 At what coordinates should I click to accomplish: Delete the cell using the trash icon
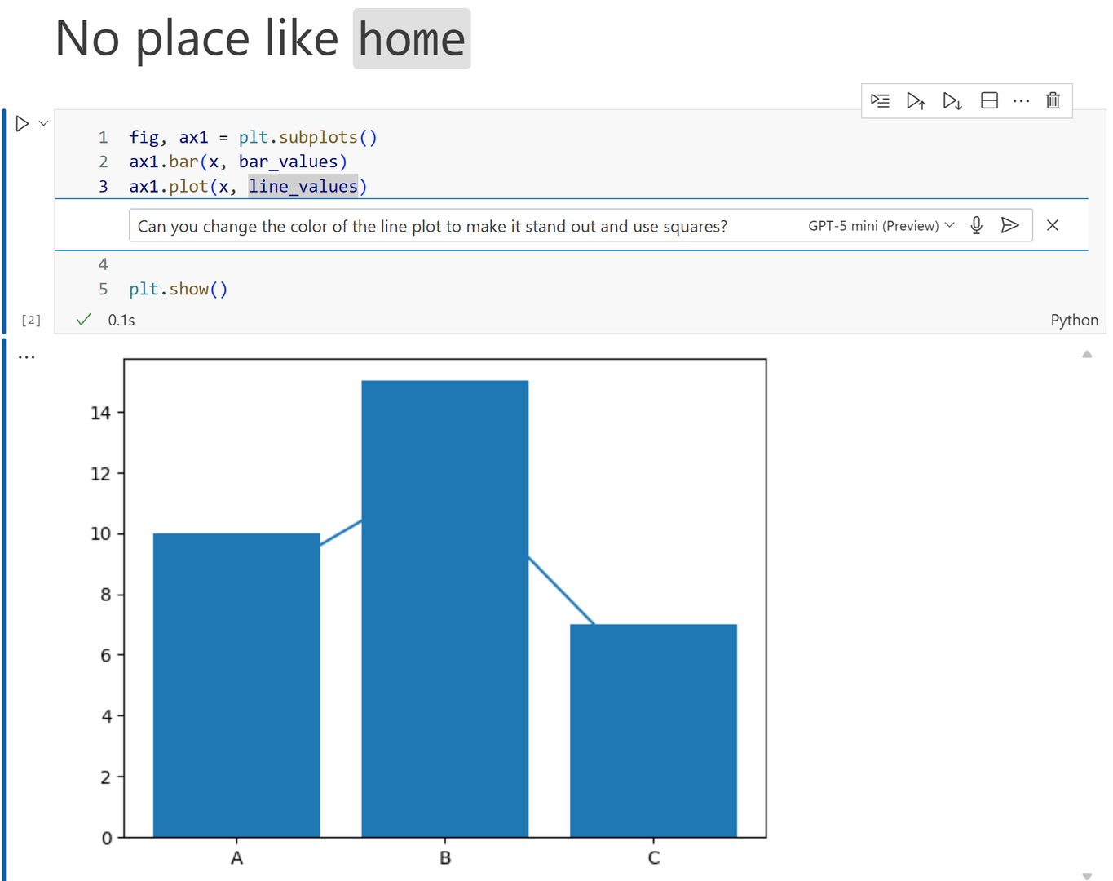[x=1053, y=100]
